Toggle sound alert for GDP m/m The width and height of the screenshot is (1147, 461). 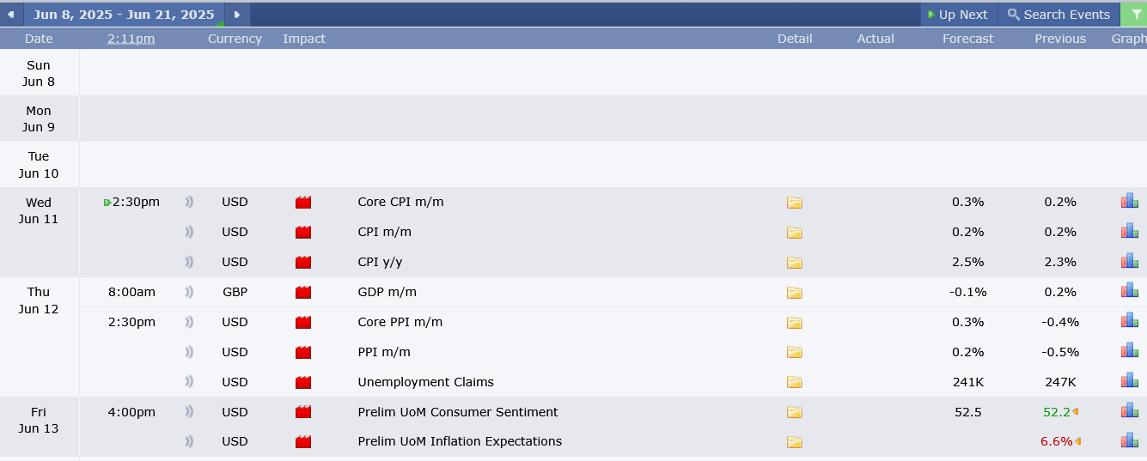coord(189,292)
